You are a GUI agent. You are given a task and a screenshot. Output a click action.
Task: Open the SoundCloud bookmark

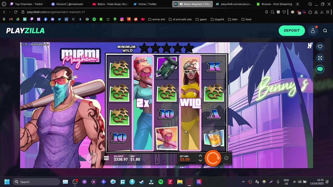tap(129, 19)
